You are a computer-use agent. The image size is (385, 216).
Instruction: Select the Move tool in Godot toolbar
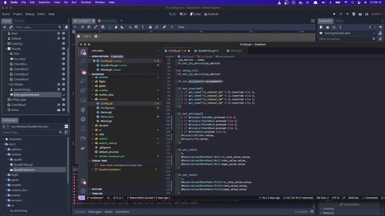click(82, 27)
